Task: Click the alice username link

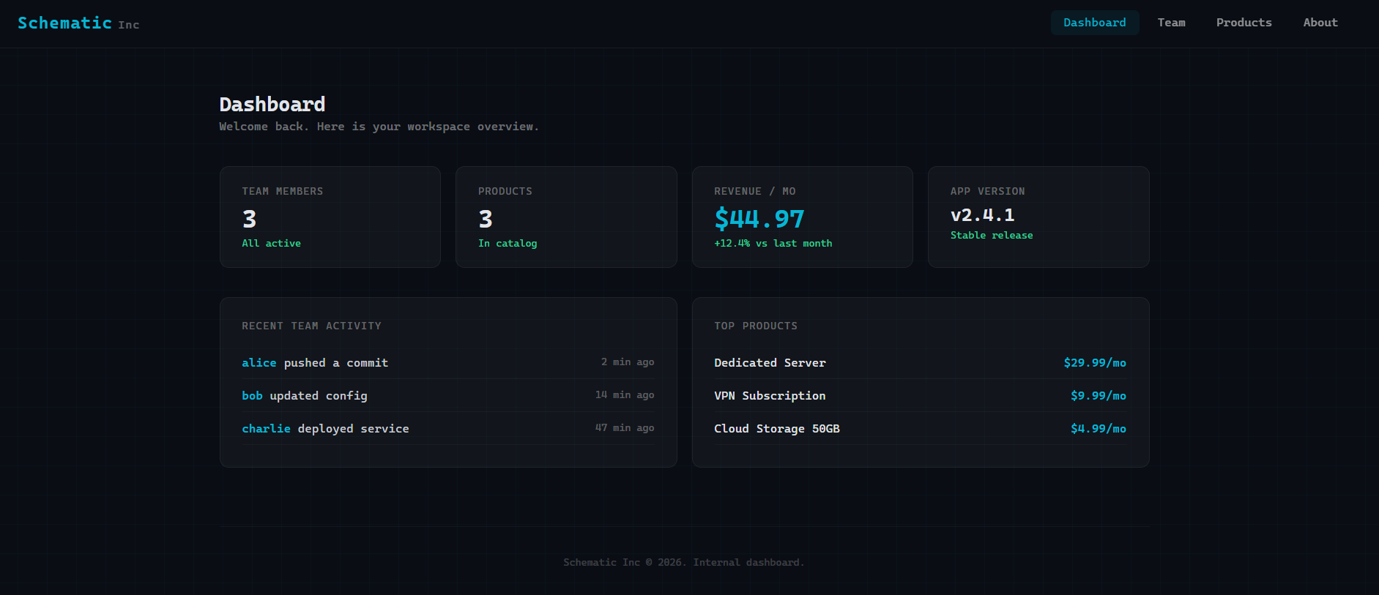Action: click(259, 363)
